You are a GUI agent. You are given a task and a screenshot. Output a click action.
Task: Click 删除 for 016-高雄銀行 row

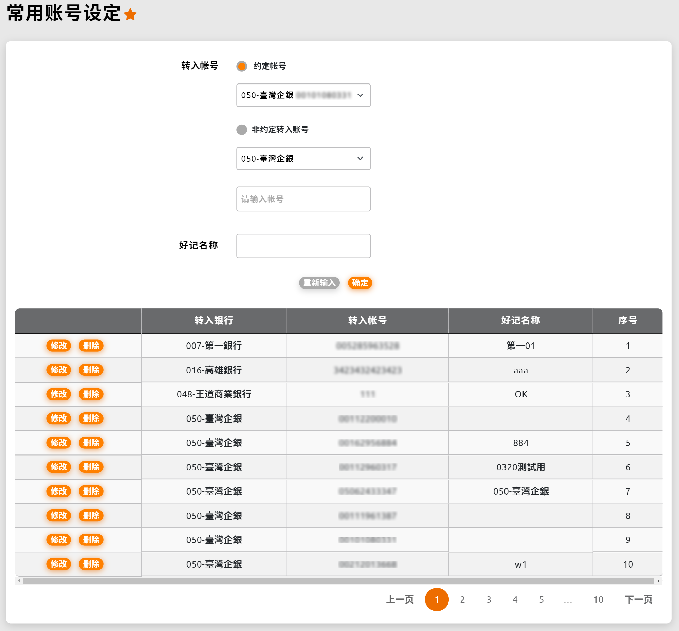(x=91, y=370)
